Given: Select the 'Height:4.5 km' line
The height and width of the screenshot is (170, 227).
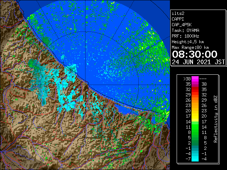Looking at the screenshot, I should [x=188, y=42].
